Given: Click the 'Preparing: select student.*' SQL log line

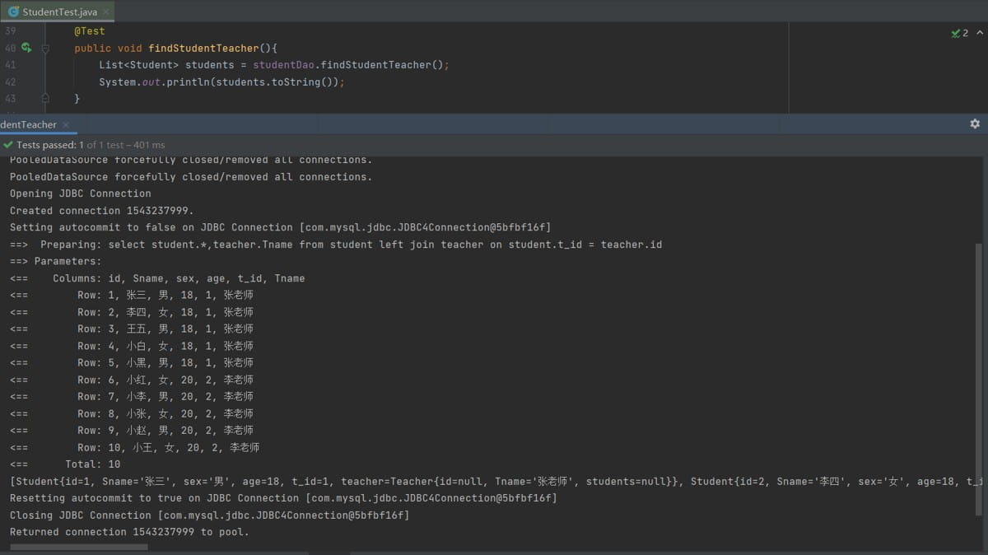Looking at the screenshot, I should 346,245.
